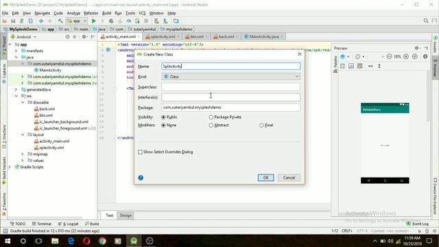439x247 pixels.
Task: Open the Logcat tool window
Action: coord(69,224)
